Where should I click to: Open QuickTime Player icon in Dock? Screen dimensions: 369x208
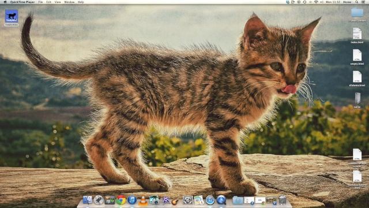[221, 200]
